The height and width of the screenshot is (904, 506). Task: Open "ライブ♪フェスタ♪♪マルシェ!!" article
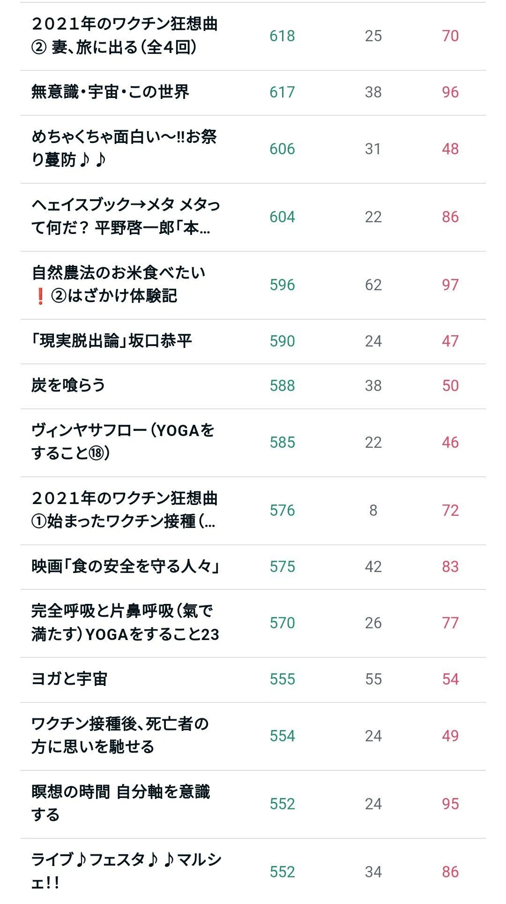click(x=126, y=872)
